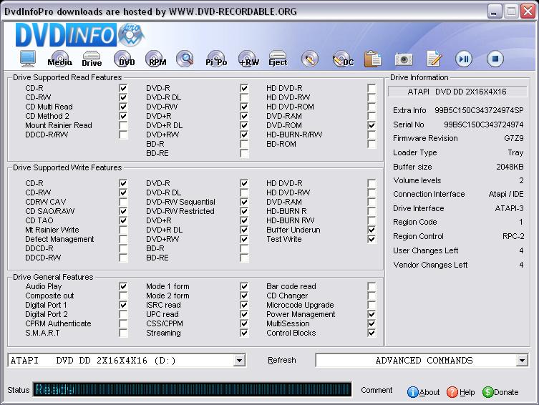Toggle DVD-ROM read checkbox

372,125
